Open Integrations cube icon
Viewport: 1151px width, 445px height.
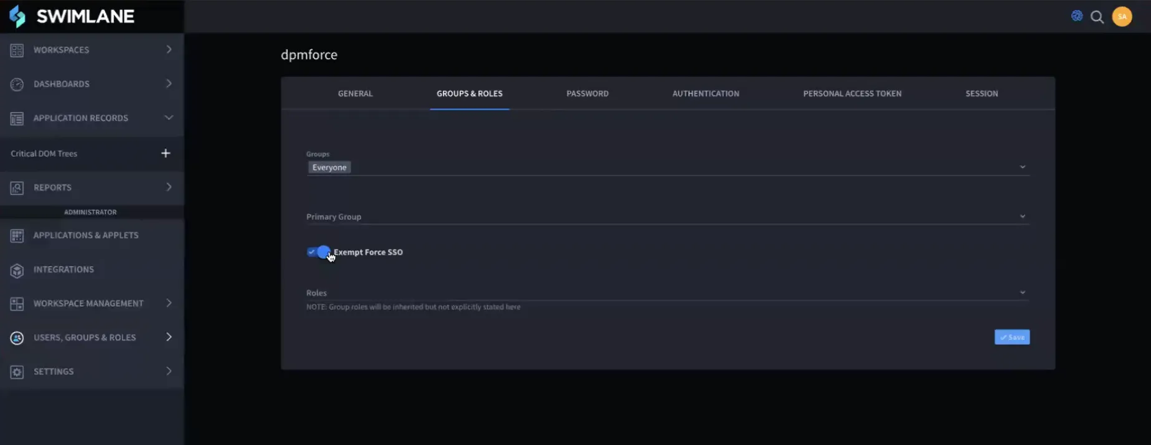tap(17, 269)
